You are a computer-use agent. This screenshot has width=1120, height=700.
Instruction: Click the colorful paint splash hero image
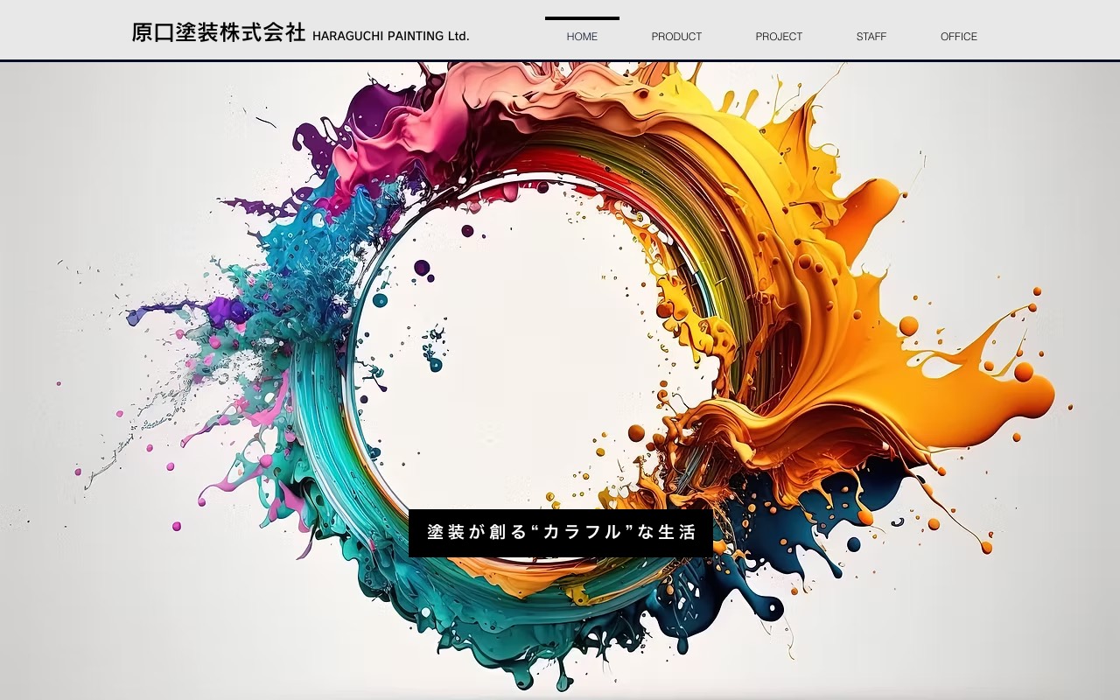click(560, 380)
